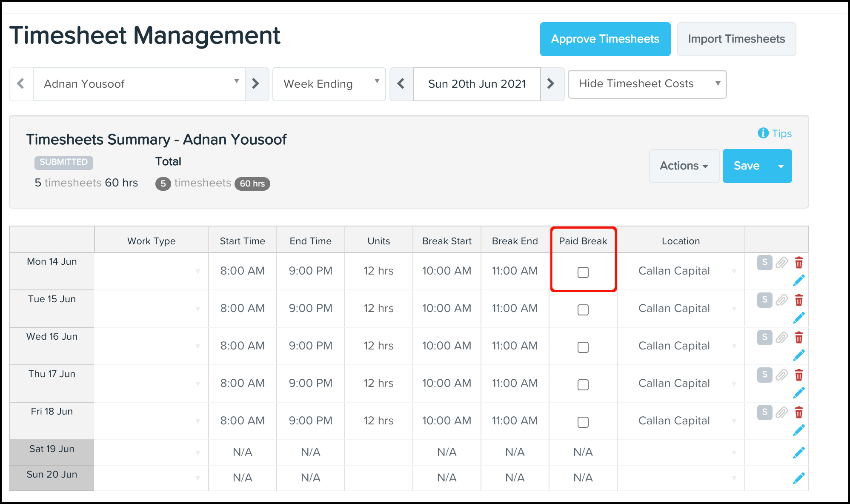The height and width of the screenshot is (504, 850).
Task: Go to next employee arrow
Action: [256, 84]
